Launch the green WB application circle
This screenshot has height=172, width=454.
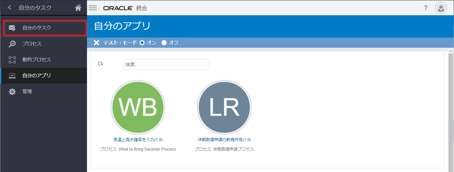click(138, 107)
